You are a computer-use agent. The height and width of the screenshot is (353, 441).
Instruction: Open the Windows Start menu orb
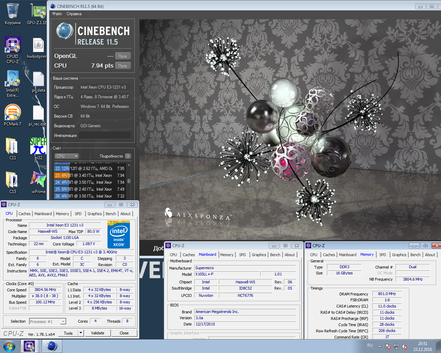tap(9, 346)
